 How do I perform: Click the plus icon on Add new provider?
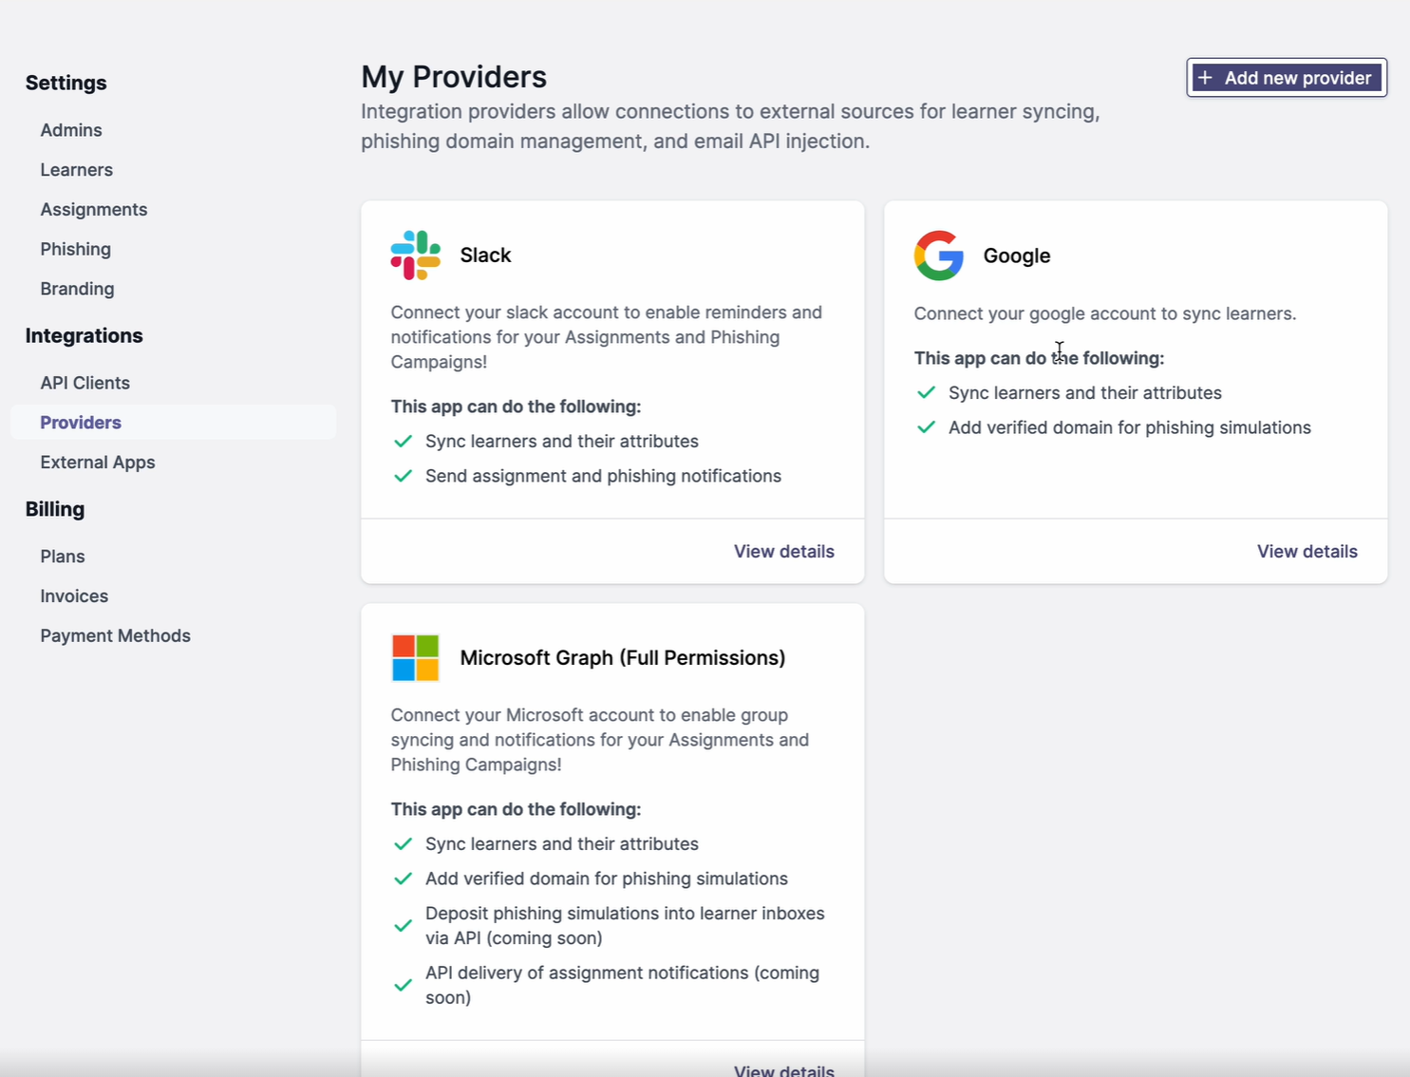(x=1205, y=78)
